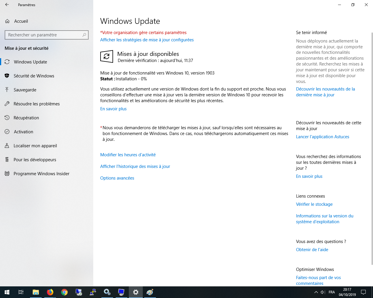Click the Sauvegarde upload arrow icon
373x298 pixels.
[x=7, y=90]
